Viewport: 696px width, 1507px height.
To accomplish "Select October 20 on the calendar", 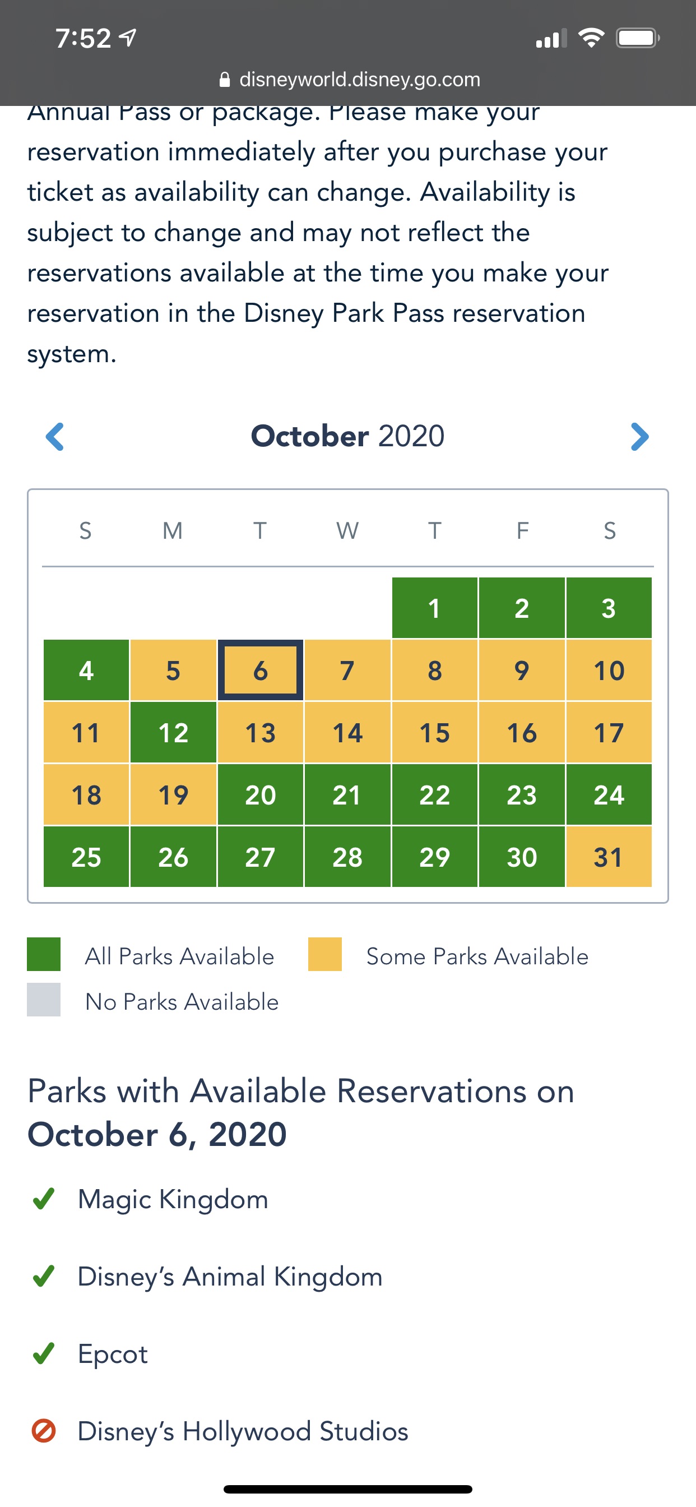I will pyautogui.click(x=260, y=795).
